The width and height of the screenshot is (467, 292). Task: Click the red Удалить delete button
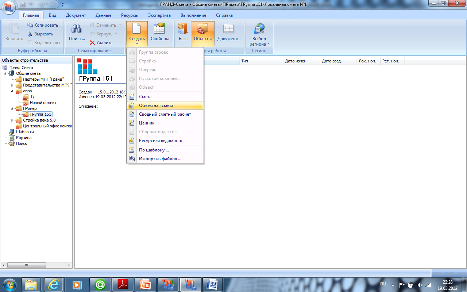(x=101, y=43)
